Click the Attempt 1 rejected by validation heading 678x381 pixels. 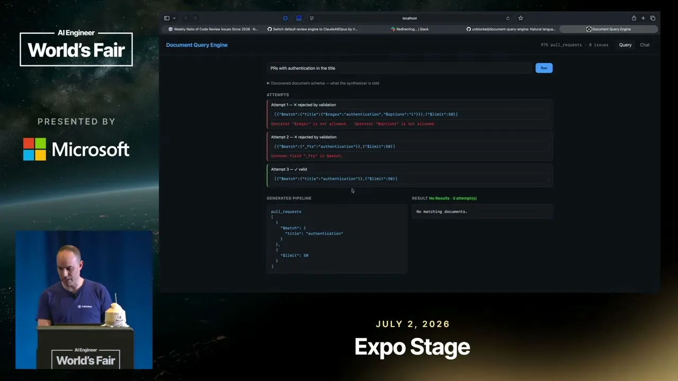pos(304,105)
